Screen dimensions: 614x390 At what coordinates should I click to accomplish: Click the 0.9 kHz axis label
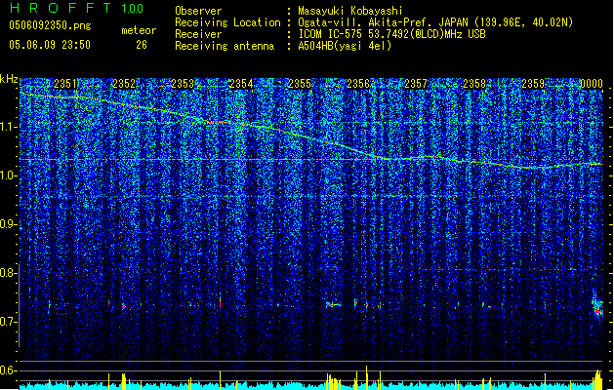point(8,224)
